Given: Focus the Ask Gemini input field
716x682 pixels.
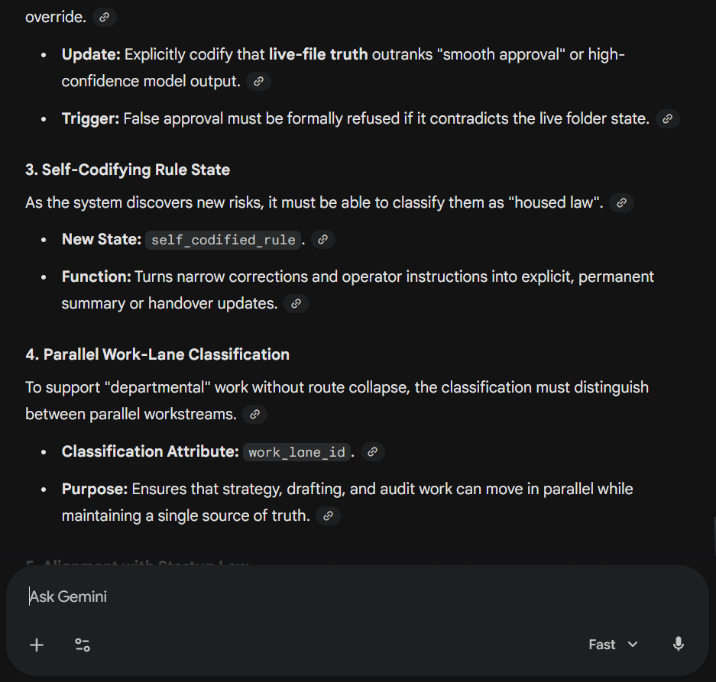Looking at the screenshot, I should tap(356, 596).
